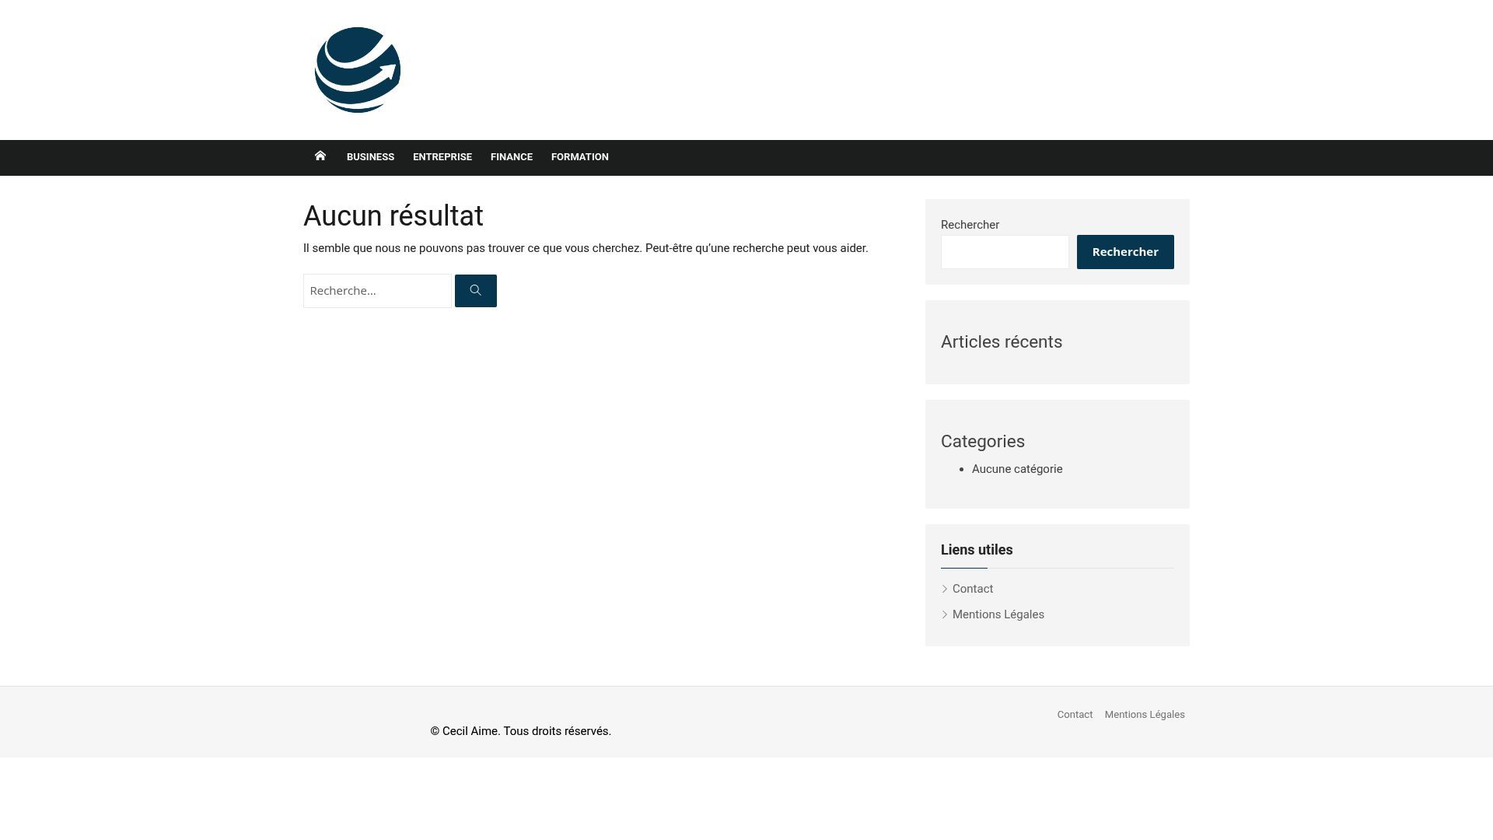Screen dimensions: 1493x840
Task: Focus the Recherche... input field
Action: point(377,291)
